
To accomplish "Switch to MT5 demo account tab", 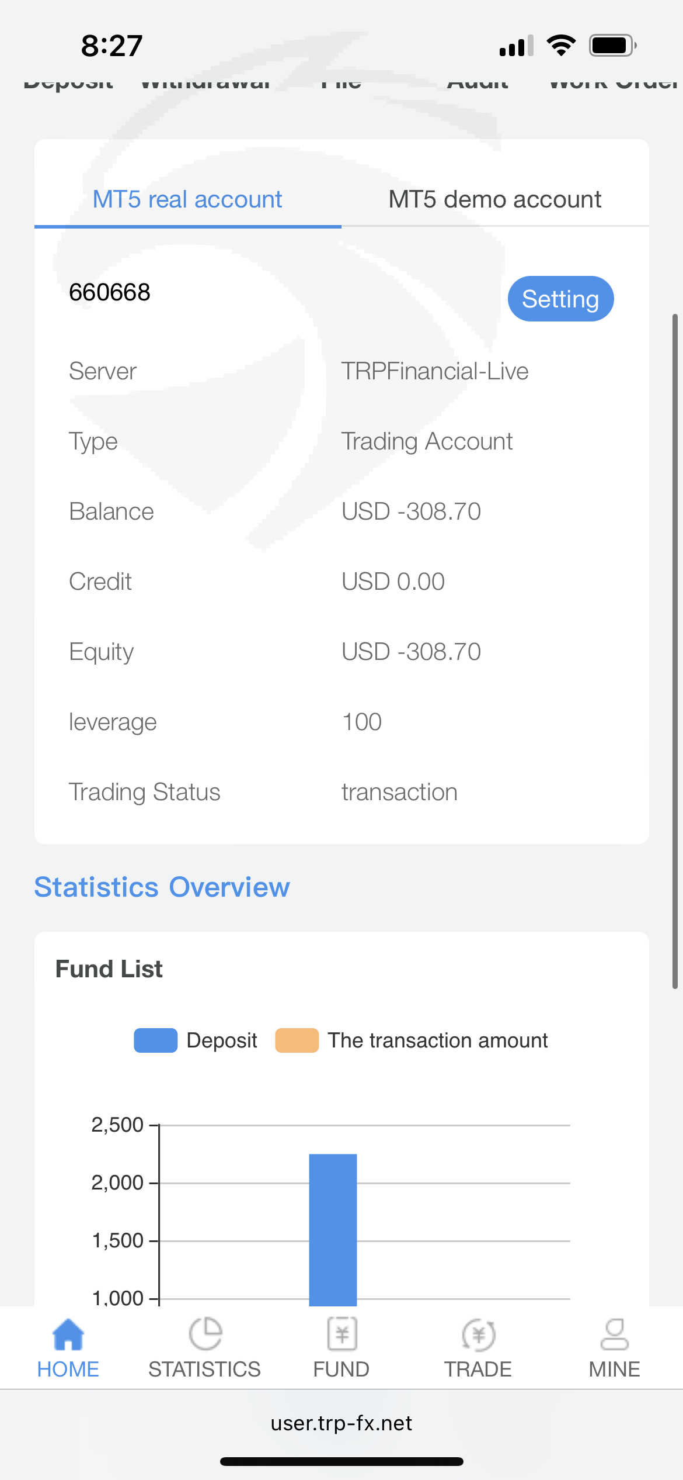I will (494, 199).
